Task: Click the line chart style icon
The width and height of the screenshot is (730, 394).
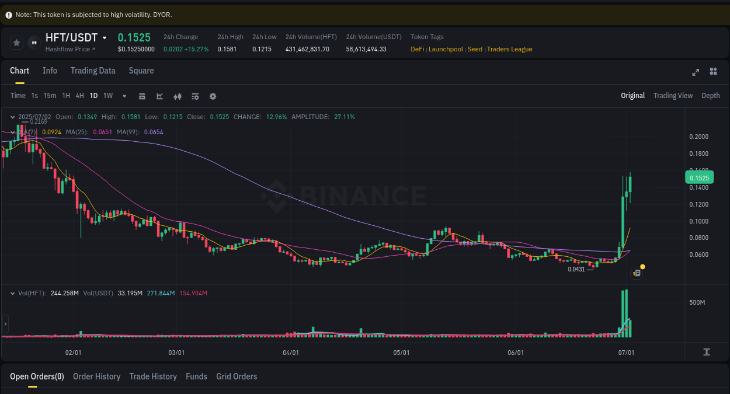Action: click(x=159, y=96)
